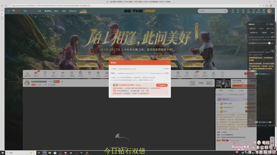Click the browser refresh icon

pyautogui.click(x=6, y=6)
